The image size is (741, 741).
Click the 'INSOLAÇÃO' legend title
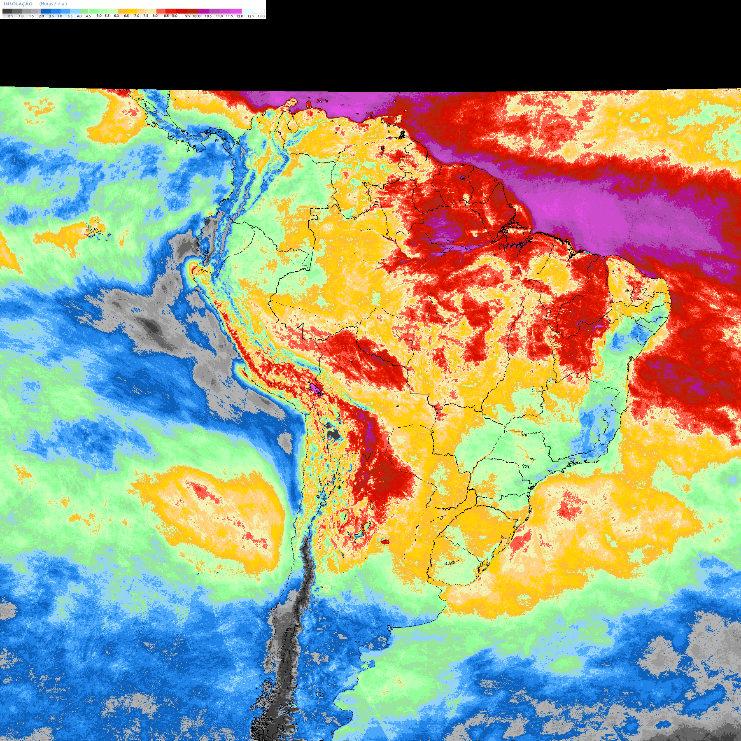(18, 4)
